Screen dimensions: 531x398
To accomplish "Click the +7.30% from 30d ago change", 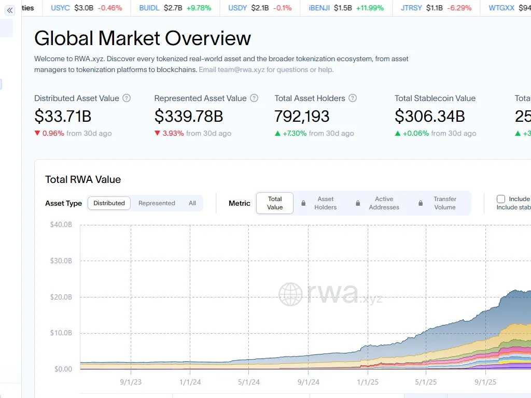I will coord(314,133).
